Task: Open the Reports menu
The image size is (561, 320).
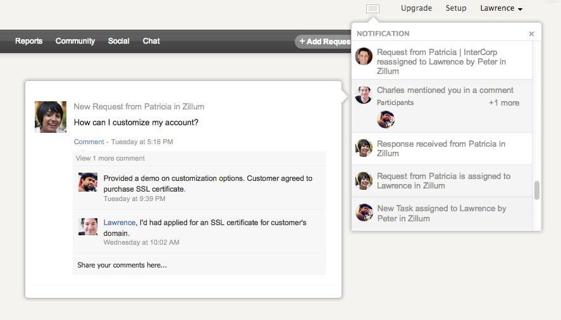Action: point(28,41)
